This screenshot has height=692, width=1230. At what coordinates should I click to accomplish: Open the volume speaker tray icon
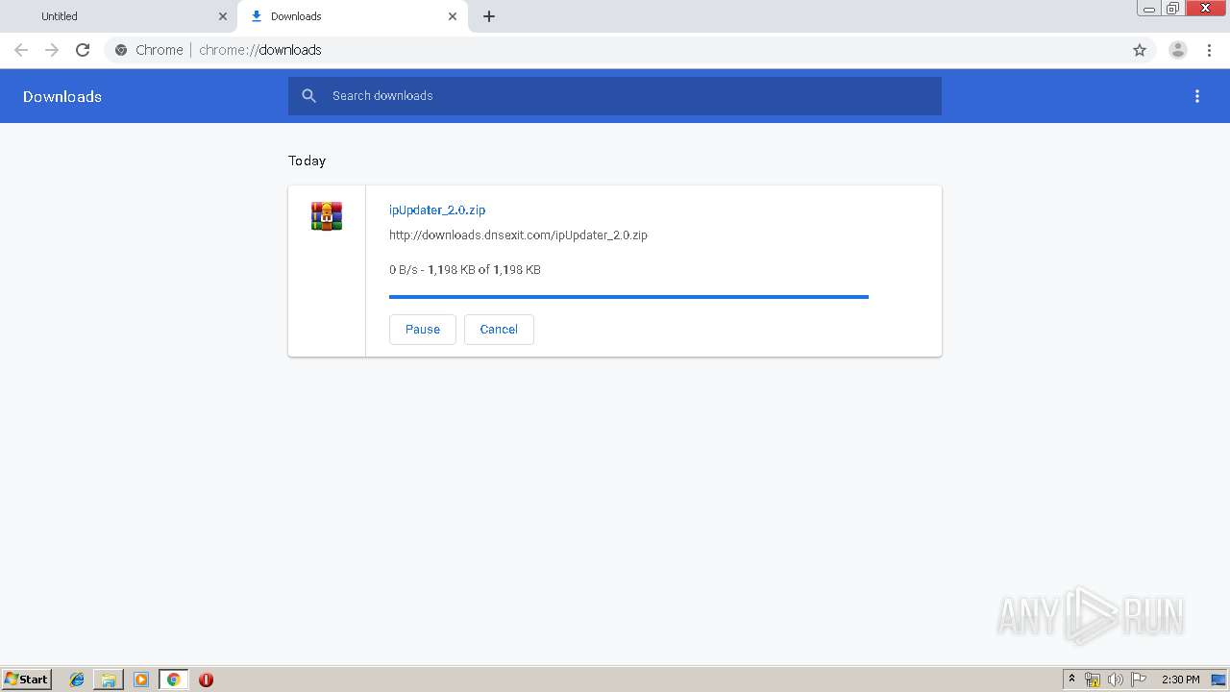1116,680
